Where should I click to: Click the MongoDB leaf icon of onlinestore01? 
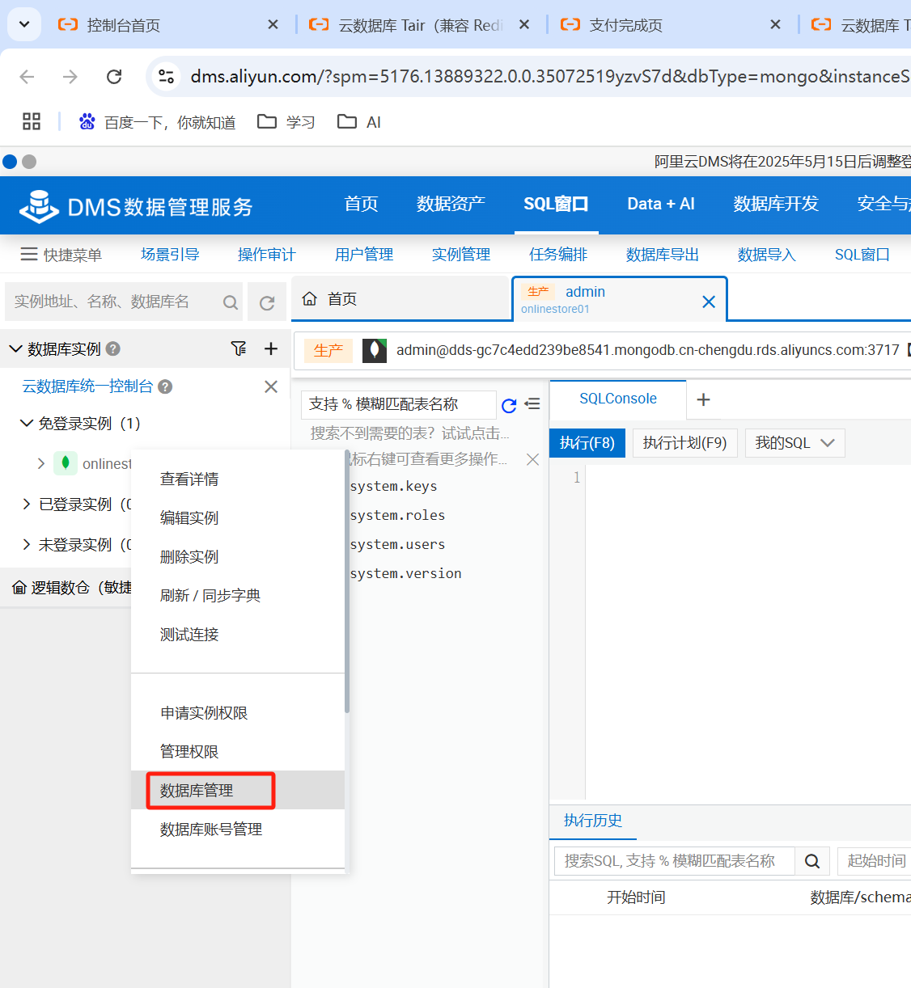pos(66,463)
